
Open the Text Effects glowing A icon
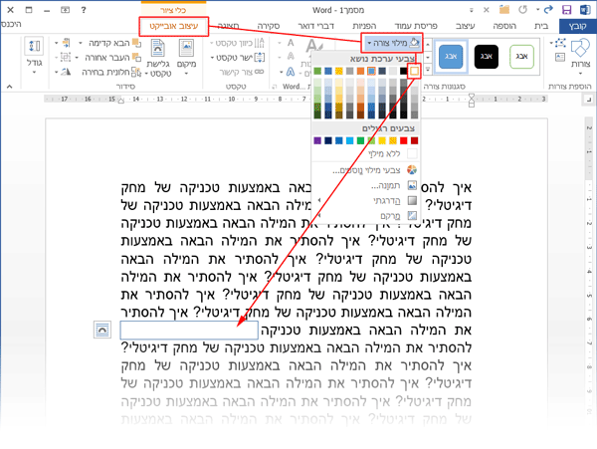point(291,72)
